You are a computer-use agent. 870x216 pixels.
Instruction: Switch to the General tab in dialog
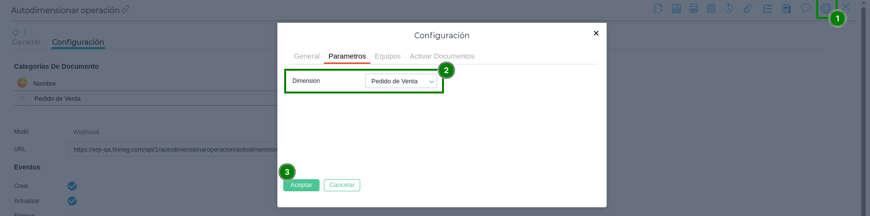point(306,56)
